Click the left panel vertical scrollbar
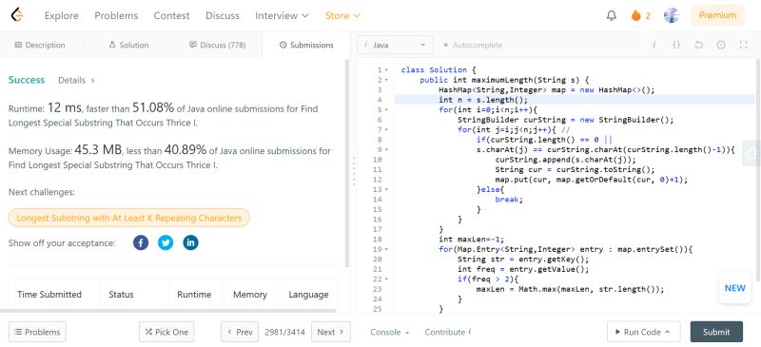Image resolution: width=761 pixels, height=347 pixels. [x=347, y=163]
